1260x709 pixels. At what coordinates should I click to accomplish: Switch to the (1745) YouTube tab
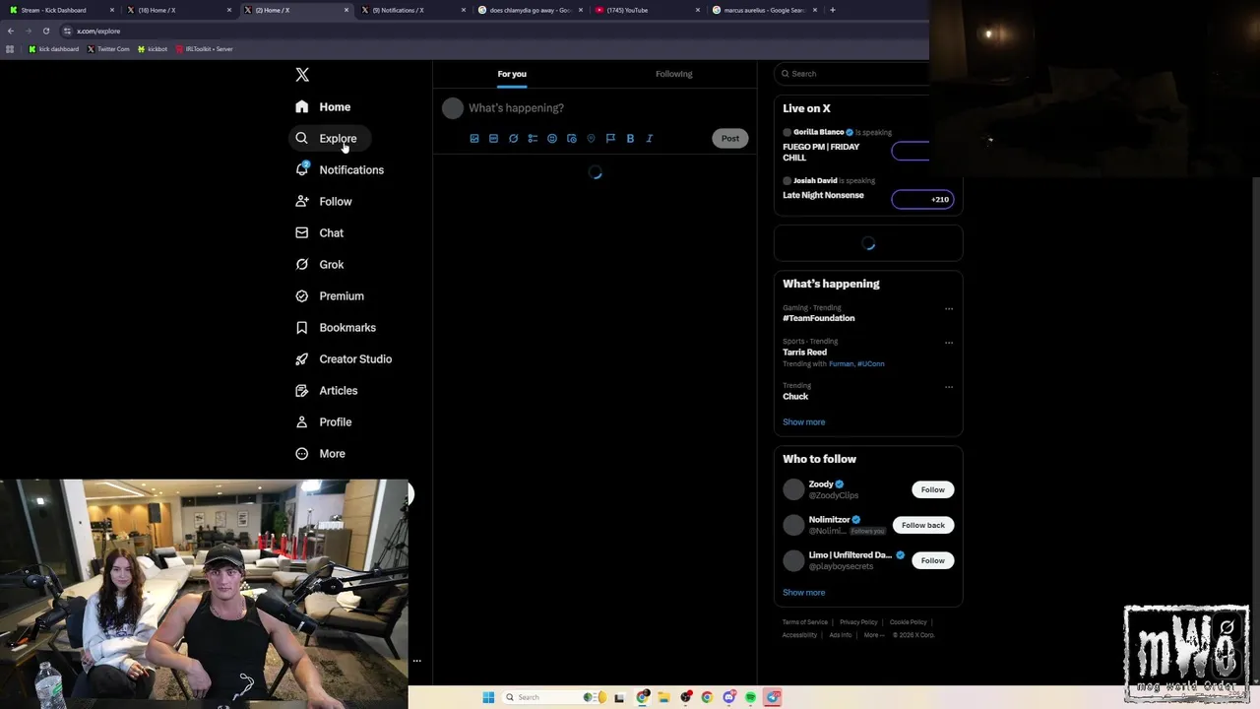click(647, 10)
